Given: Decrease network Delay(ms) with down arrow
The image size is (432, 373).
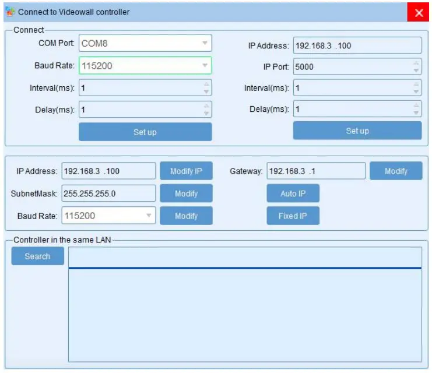Looking at the screenshot, I should click(416, 112).
